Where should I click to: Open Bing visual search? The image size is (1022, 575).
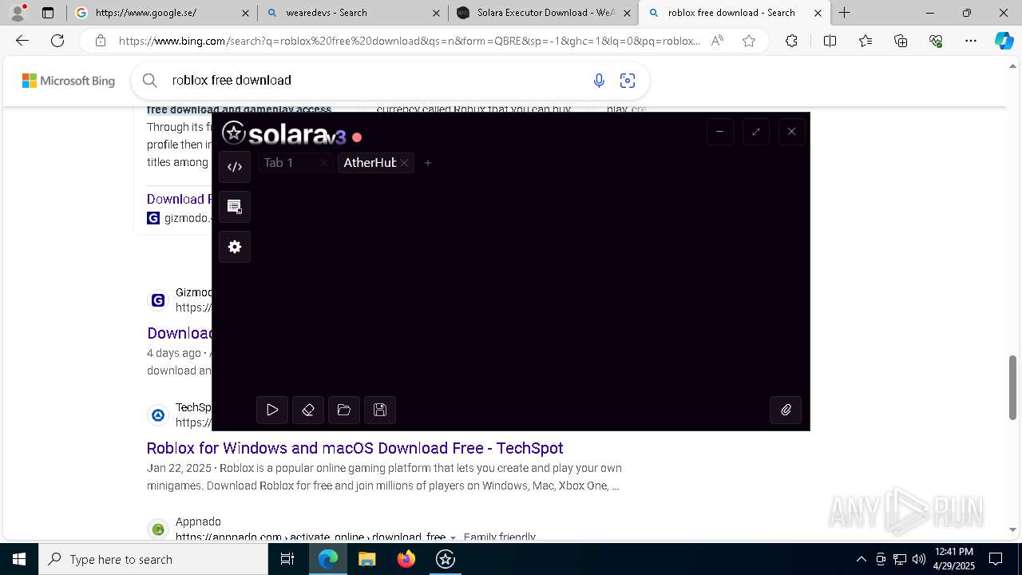coord(628,80)
